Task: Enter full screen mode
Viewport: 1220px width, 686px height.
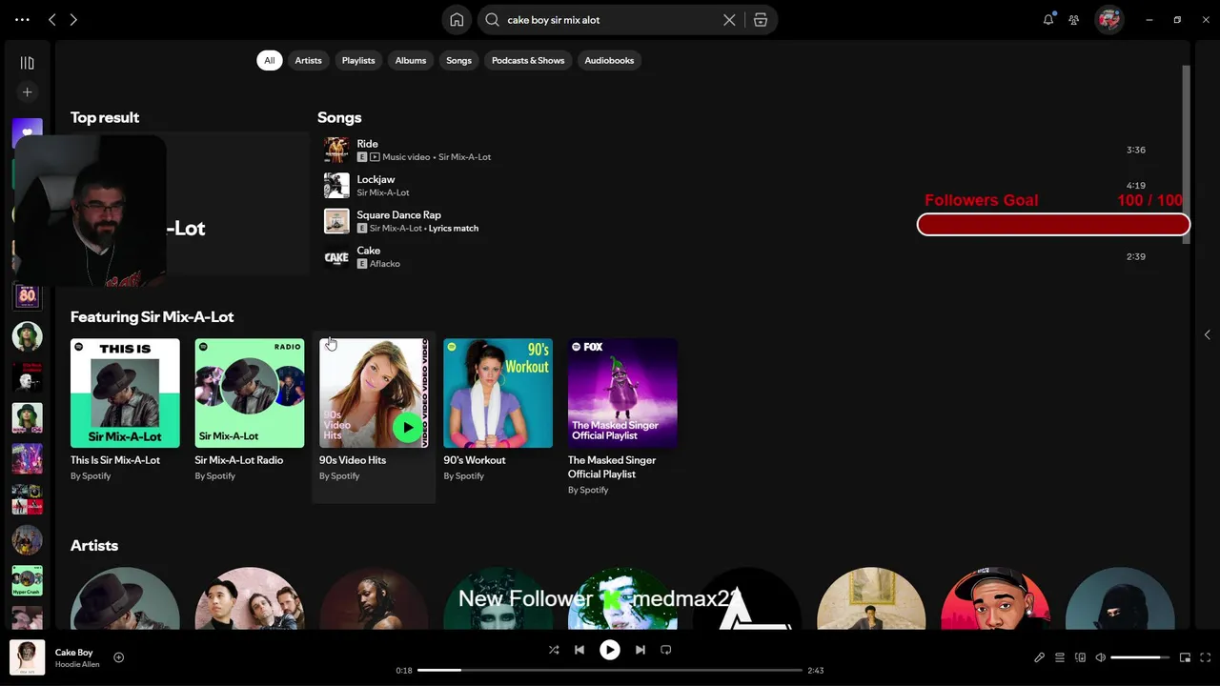Action: coord(1206,657)
